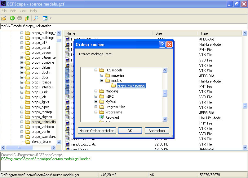The image size is (248, 178).
Task: Expand the Programme folder in dialog
Action: [x=96, y=112]
